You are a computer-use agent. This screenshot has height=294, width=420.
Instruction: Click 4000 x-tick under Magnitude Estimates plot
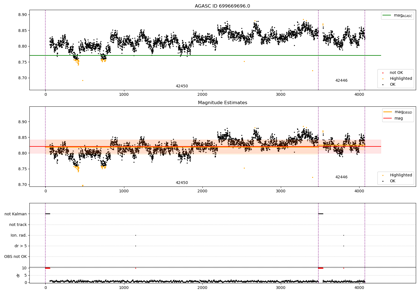point(359,191)
